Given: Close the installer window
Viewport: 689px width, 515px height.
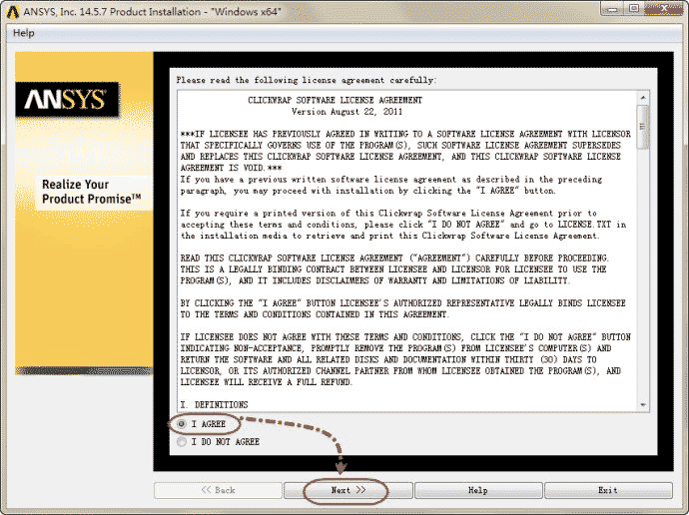Looking at the screenshot, I should (x=664, y=8).
